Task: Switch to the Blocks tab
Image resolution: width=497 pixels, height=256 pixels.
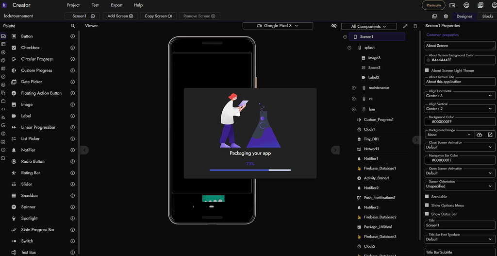Action: [487, 16]
